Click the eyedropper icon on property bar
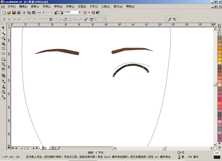The height and width of the screenshot is (161, 222). click(x=169, y=19)
